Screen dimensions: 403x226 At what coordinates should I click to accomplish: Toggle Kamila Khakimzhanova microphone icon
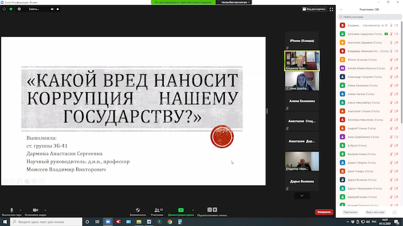[391, 68]
